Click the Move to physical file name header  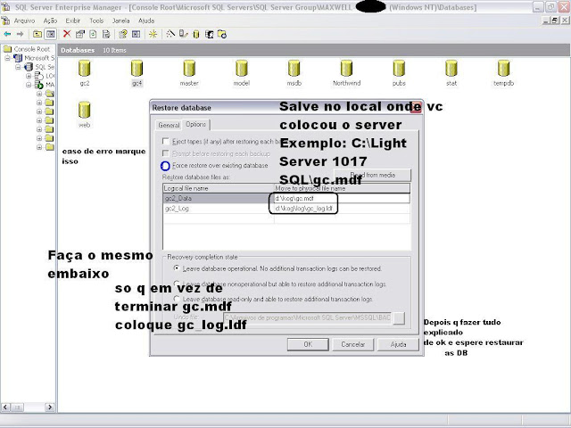(x=342, y=188)
